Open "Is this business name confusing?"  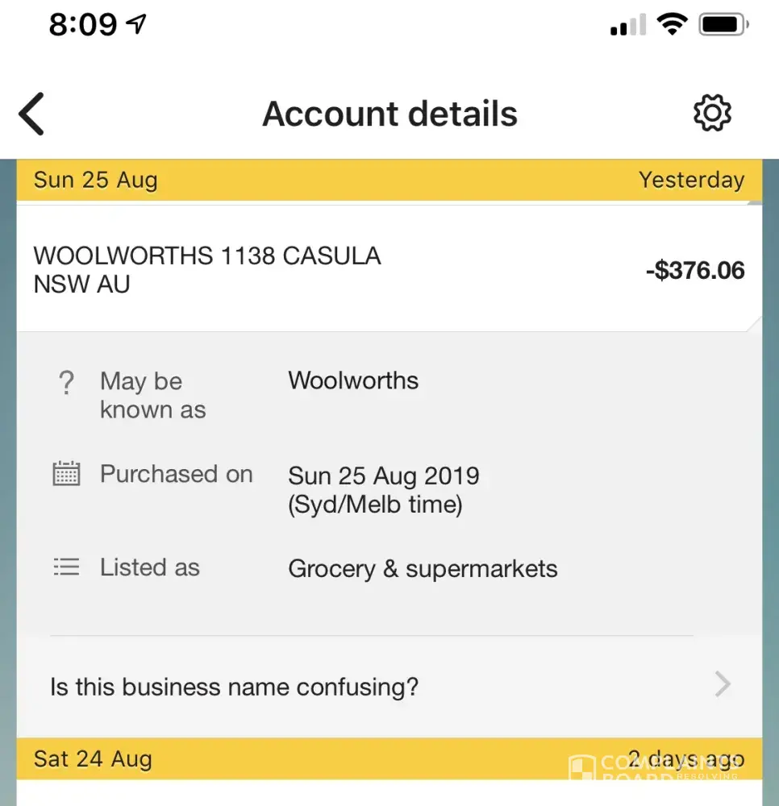[x=234, y=687]
